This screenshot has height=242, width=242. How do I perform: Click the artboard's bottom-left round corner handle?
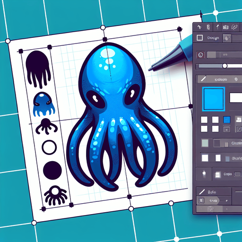click(34, 223)
